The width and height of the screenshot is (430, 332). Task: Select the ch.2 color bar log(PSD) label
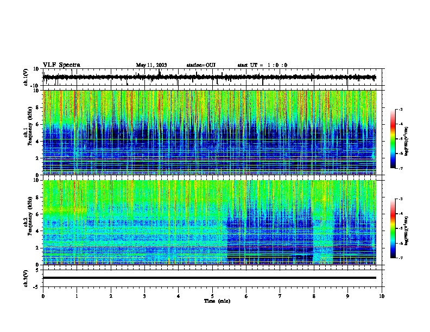pos(407,231)
